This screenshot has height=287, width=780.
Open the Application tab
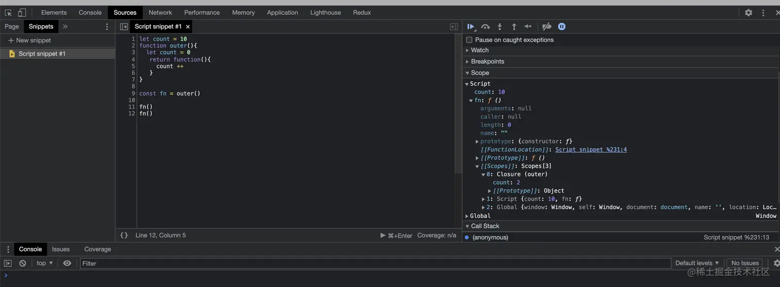[283, 12]
